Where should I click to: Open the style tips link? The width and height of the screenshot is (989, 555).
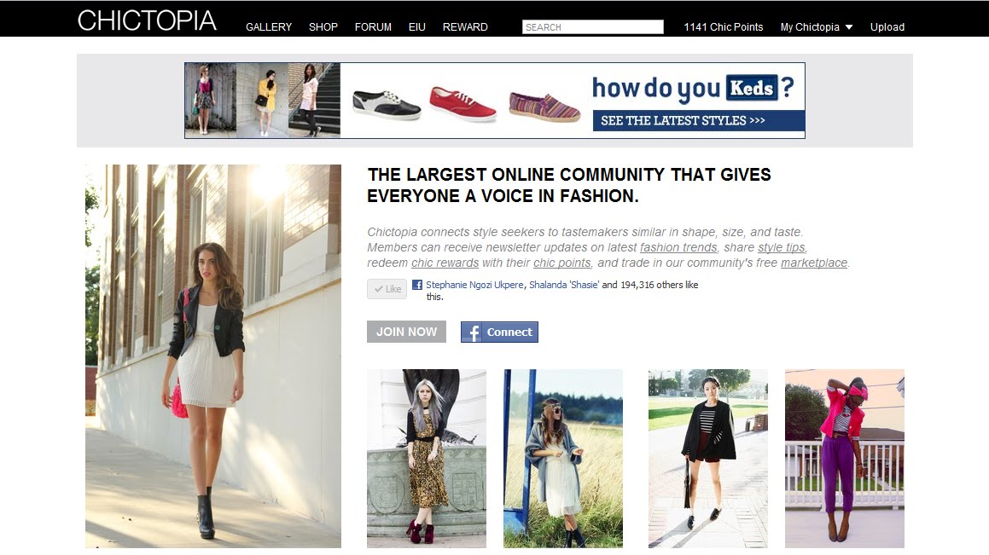point(782,247)
